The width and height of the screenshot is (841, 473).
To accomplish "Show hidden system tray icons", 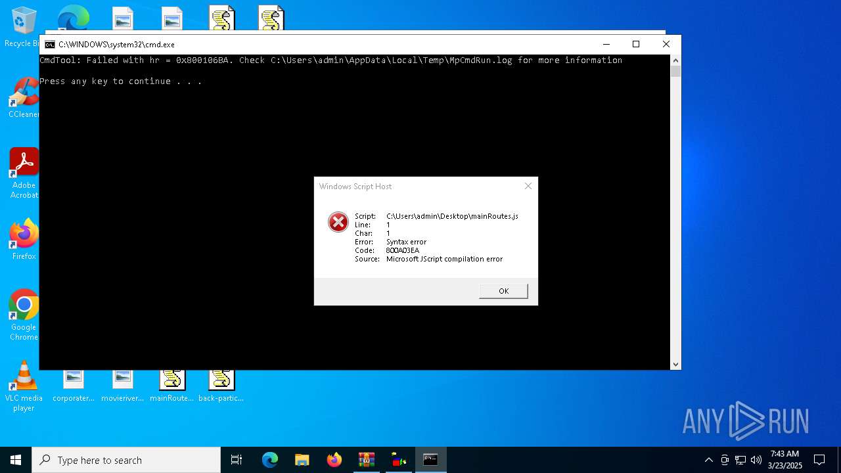I will pyautogui.click(x=708, y=460).
